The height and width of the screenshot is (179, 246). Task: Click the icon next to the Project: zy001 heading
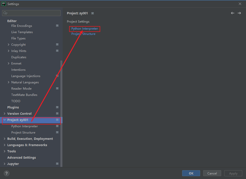[x=93, y=13]
